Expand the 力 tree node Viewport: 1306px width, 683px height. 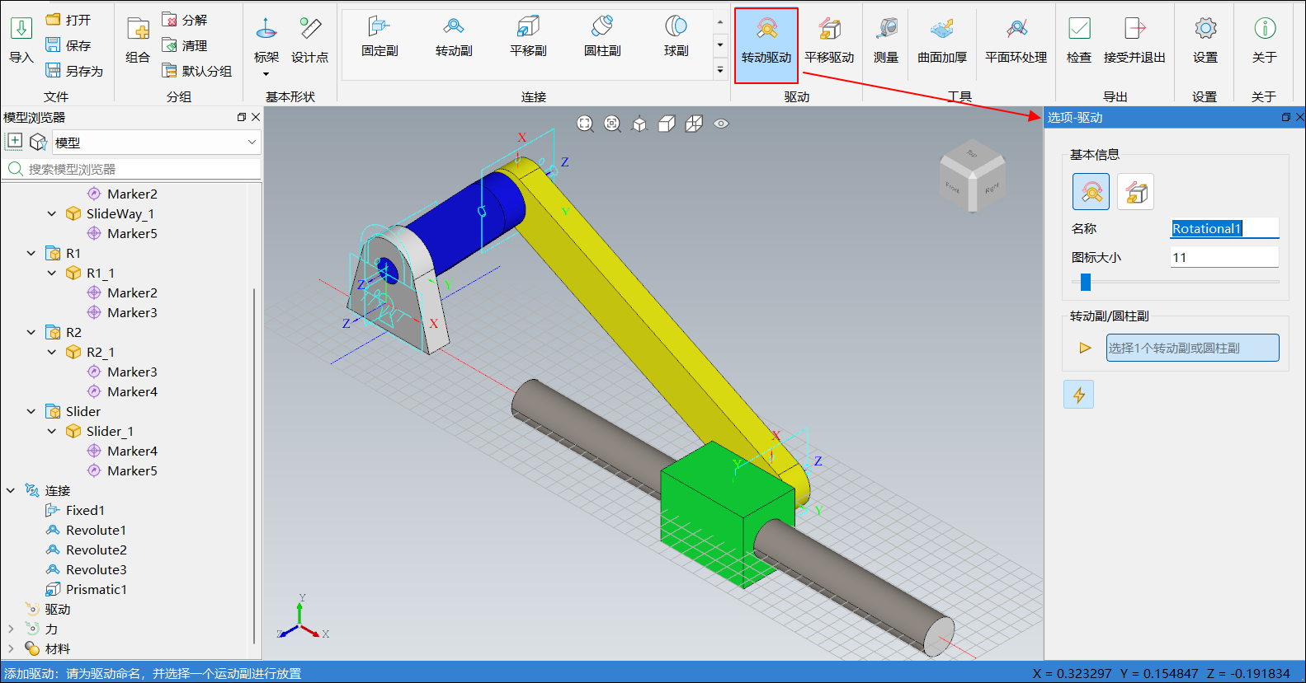(x=11, y=629)
